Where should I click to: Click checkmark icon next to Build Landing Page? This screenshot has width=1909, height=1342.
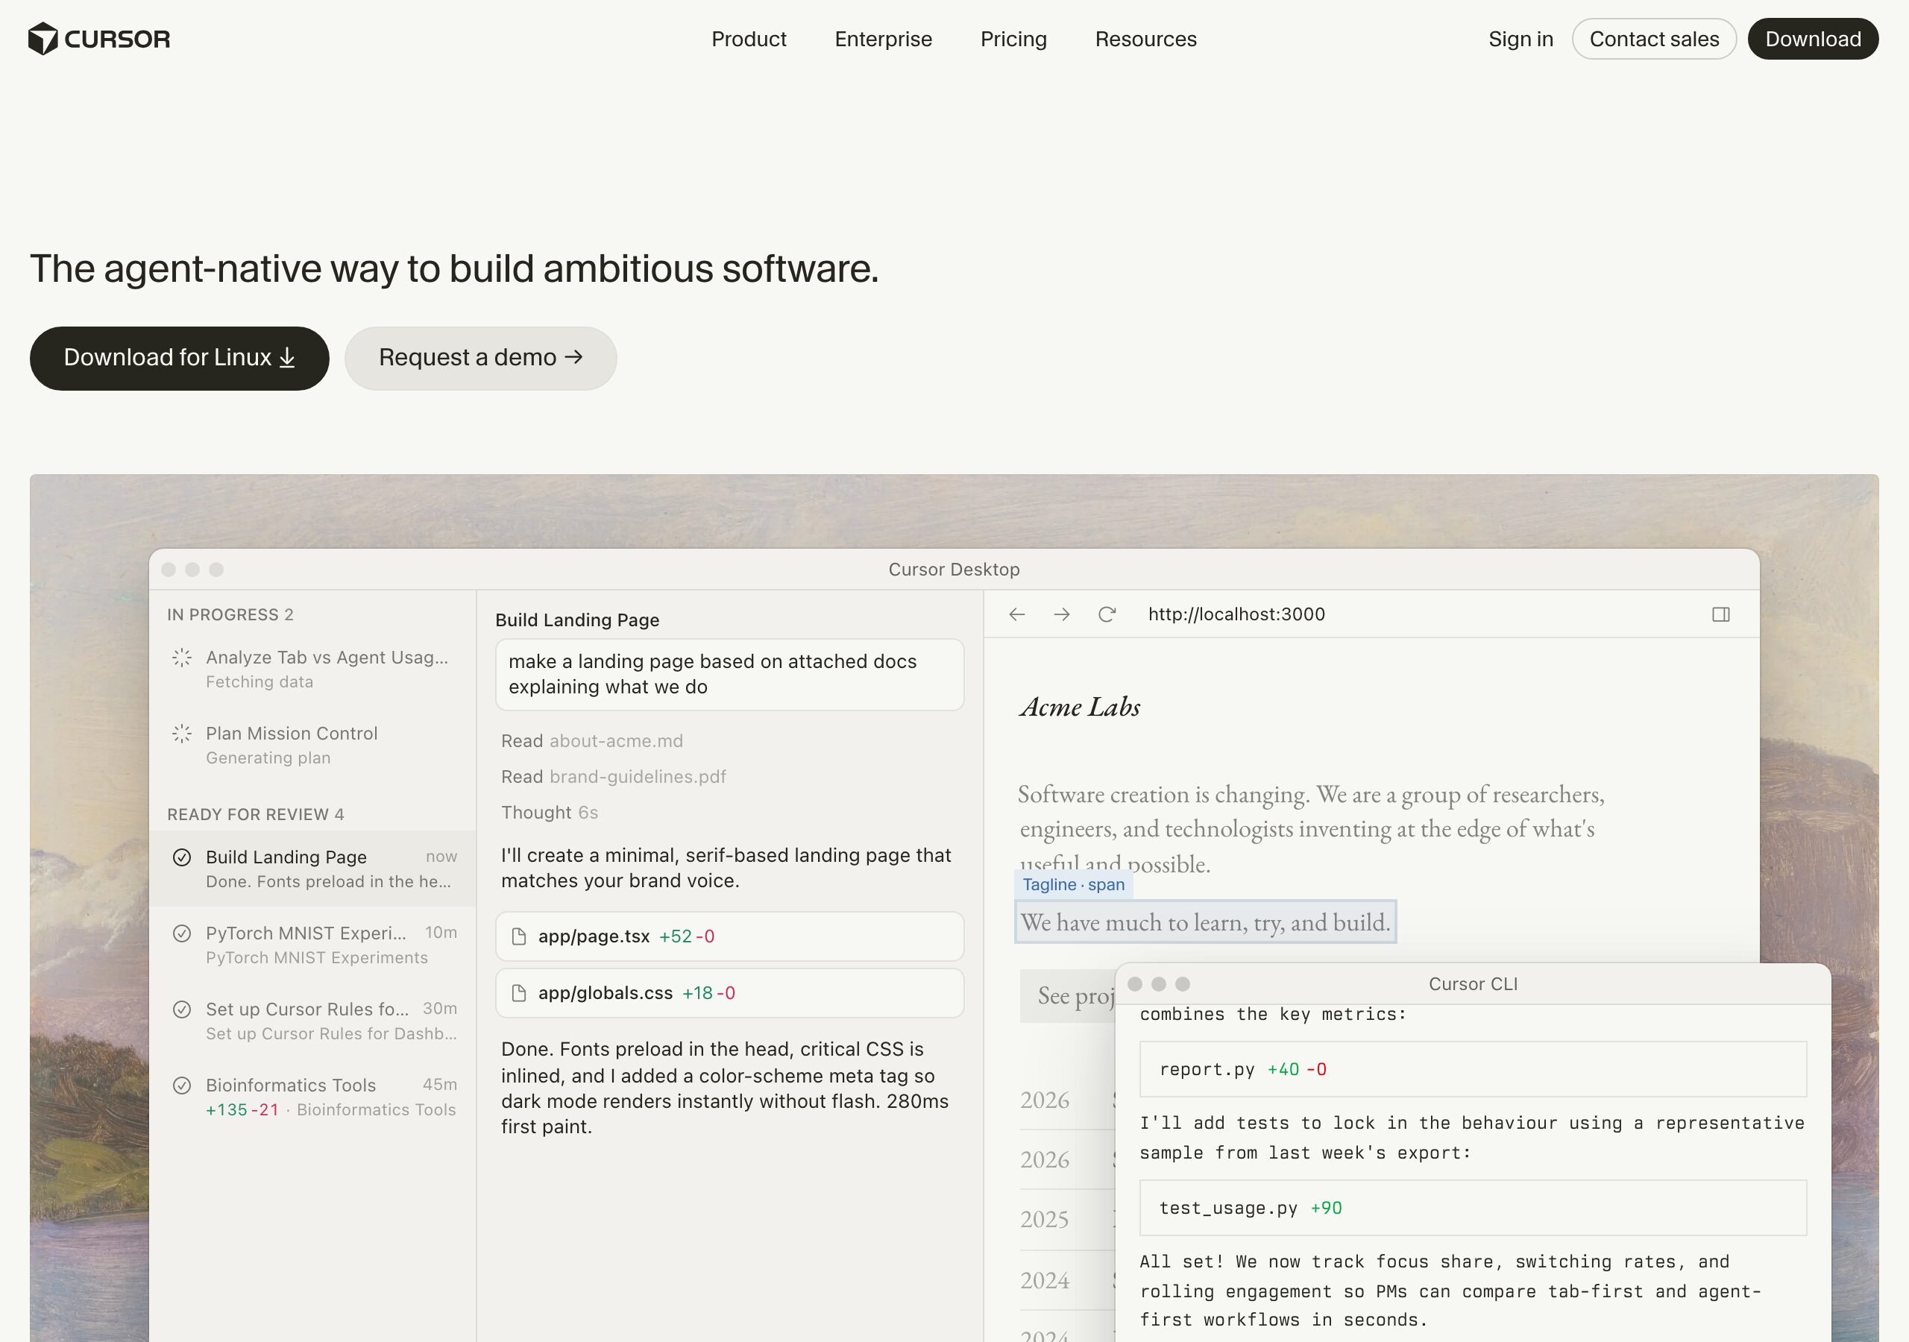pyautogui.click(x=182, y=857)
